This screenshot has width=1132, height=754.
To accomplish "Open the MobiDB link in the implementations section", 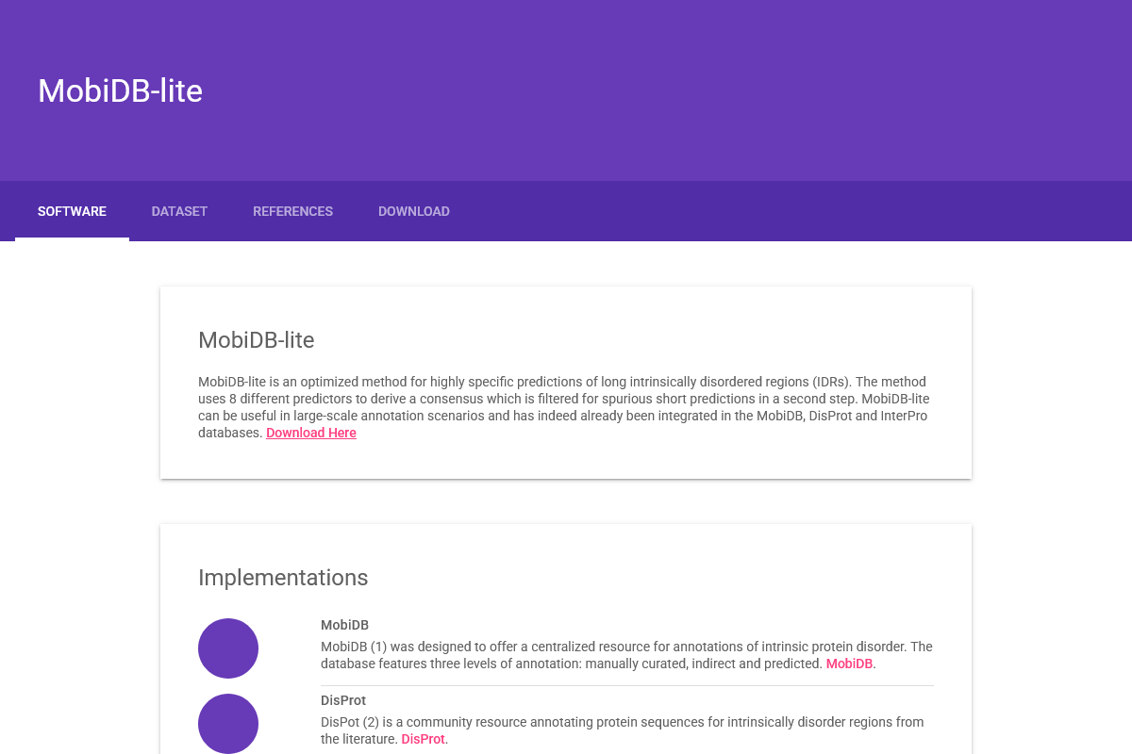I will (x=849, y=663).
